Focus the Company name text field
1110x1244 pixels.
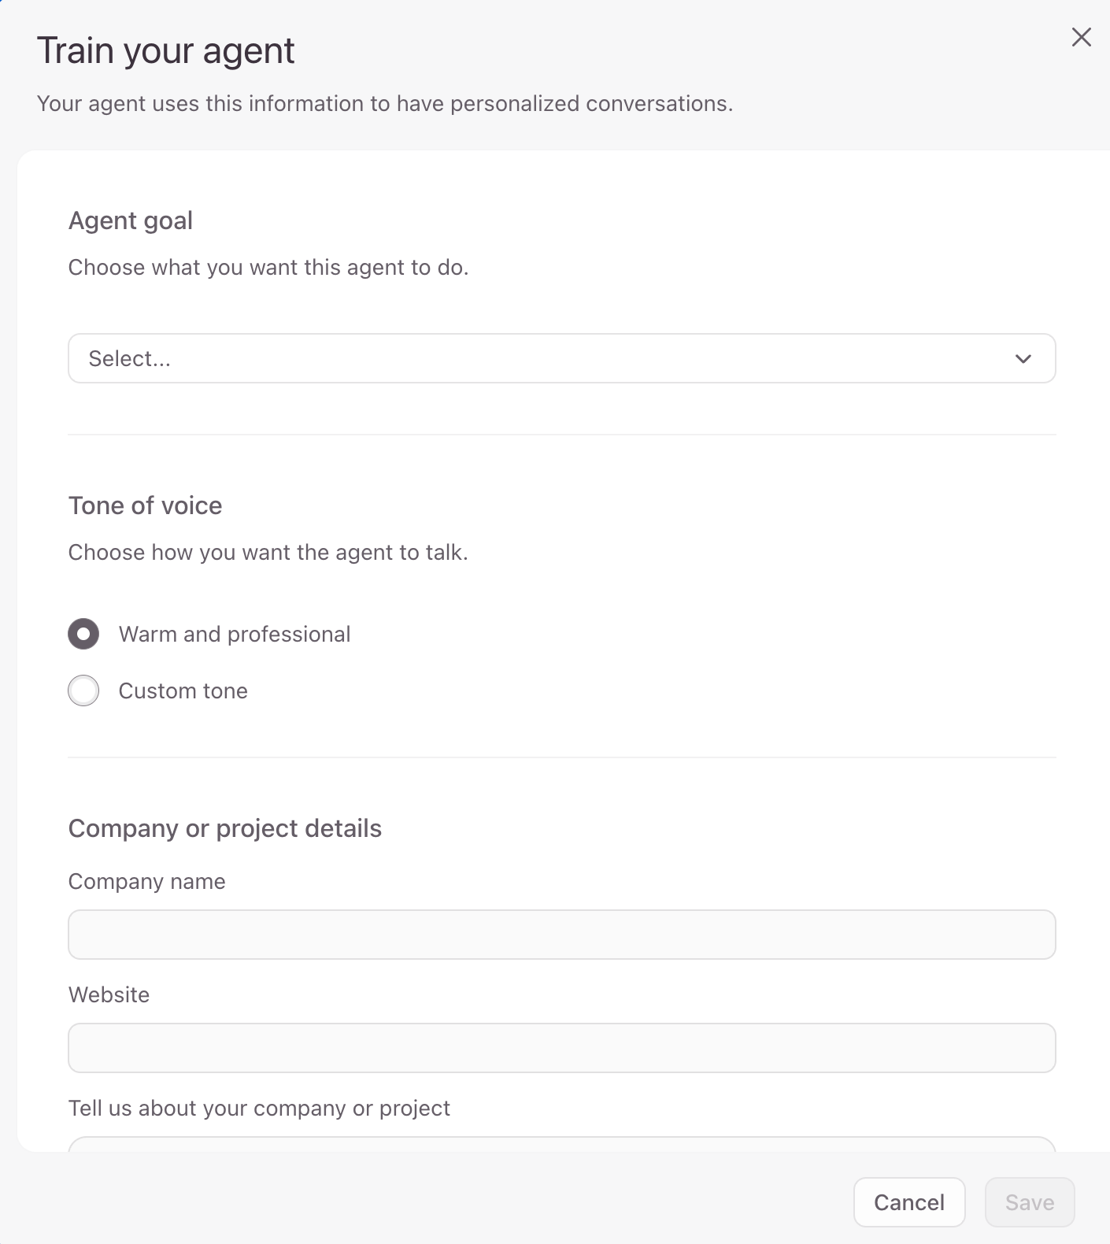tap(561, 935)
